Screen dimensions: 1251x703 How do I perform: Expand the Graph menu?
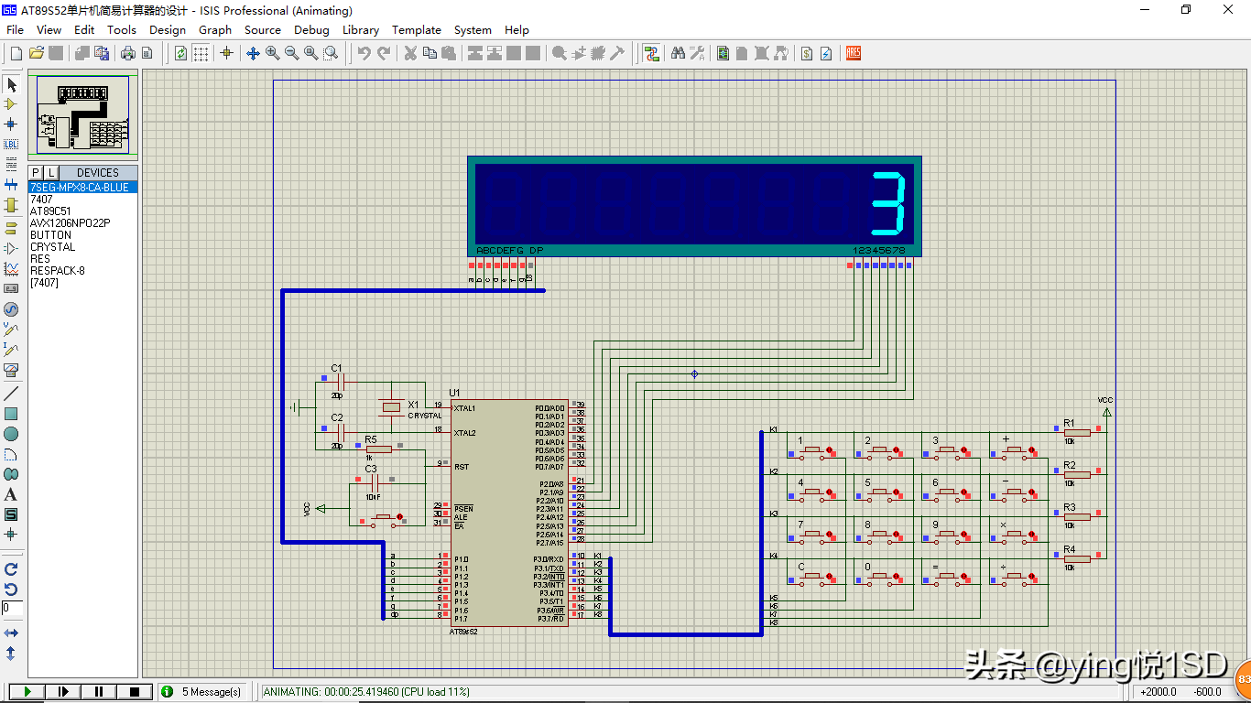tap(215, 29)
